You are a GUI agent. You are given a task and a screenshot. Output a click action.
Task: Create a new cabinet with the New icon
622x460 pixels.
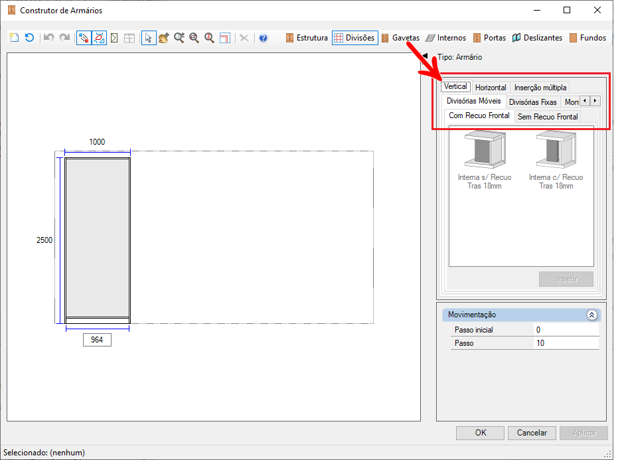pos(15,38)
